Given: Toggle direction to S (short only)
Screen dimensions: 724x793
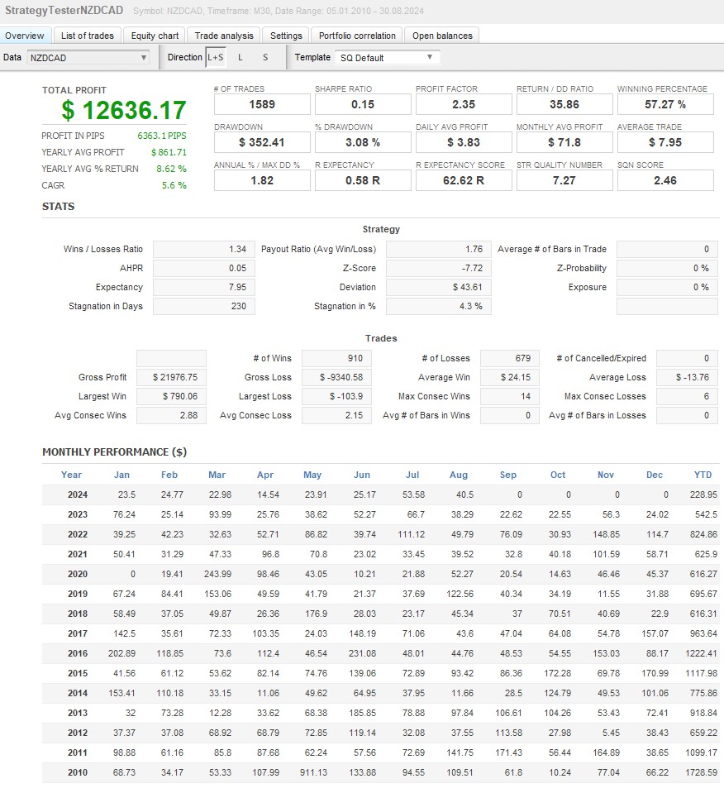Looking at the screenshot, I should (x=265, y=58).
